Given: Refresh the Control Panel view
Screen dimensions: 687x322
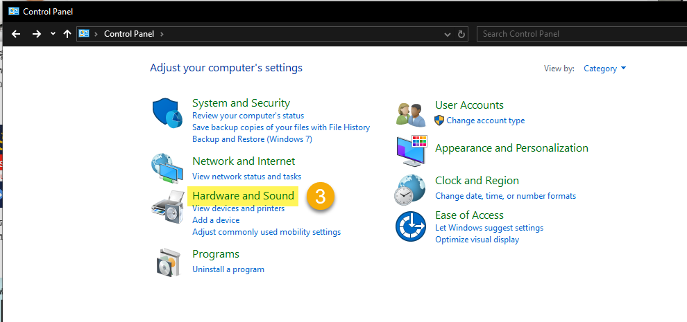Looking at the screenshot, I should pyautogui.click(x=461, y=34).
